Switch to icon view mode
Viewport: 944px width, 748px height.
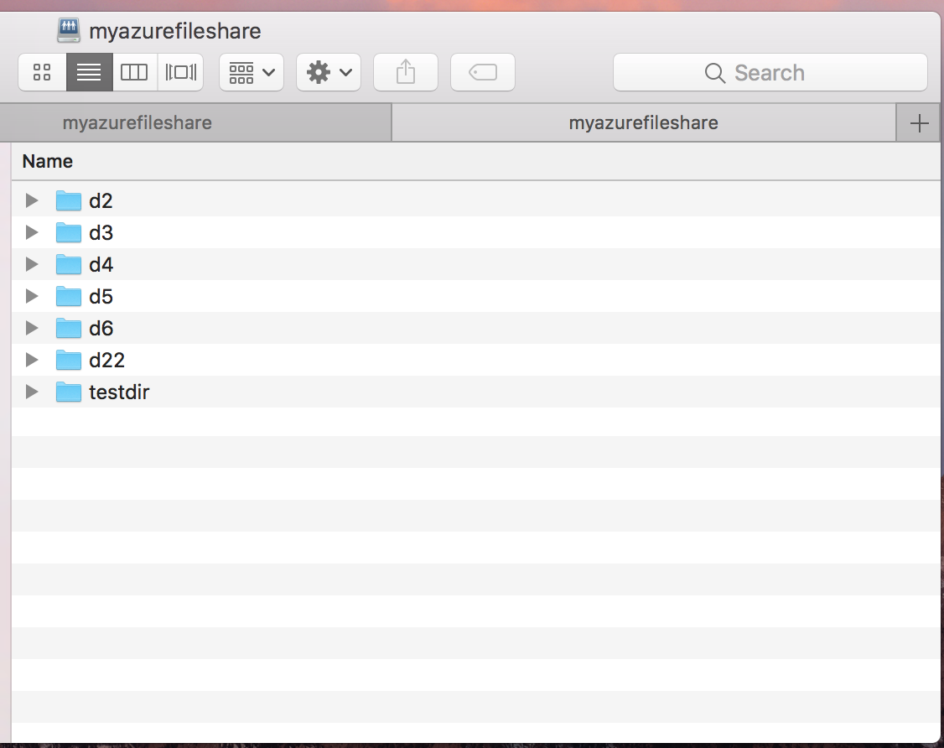point(41,72)
